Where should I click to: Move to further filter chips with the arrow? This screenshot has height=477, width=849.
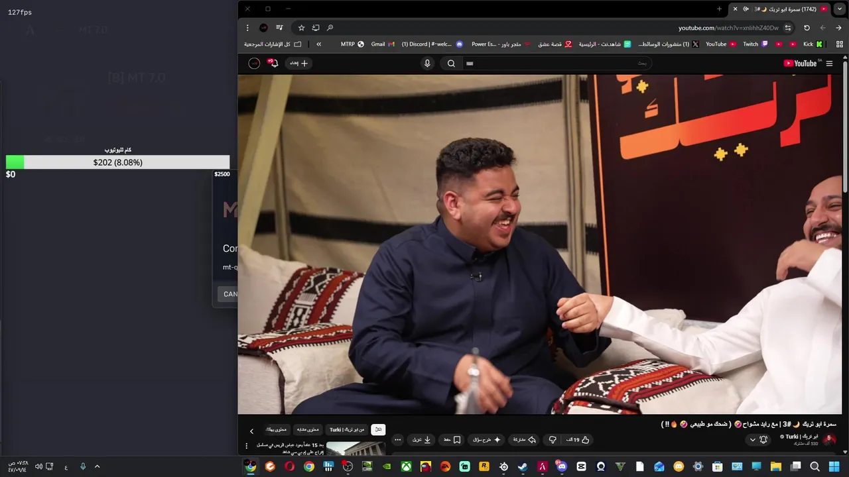tap(251, 431)
